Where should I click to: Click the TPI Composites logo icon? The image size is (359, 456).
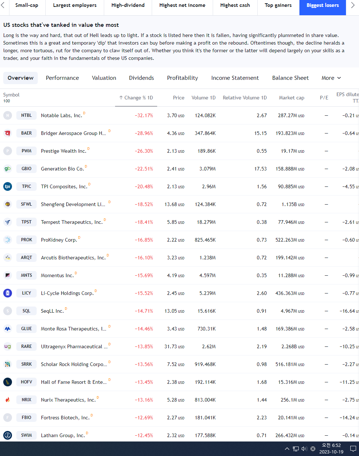click(x=8, y=186)
